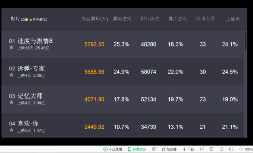Click 跨屏浏览 cross-screen browsing button
Screen dimensions: 253x153
tap(137, 149)
